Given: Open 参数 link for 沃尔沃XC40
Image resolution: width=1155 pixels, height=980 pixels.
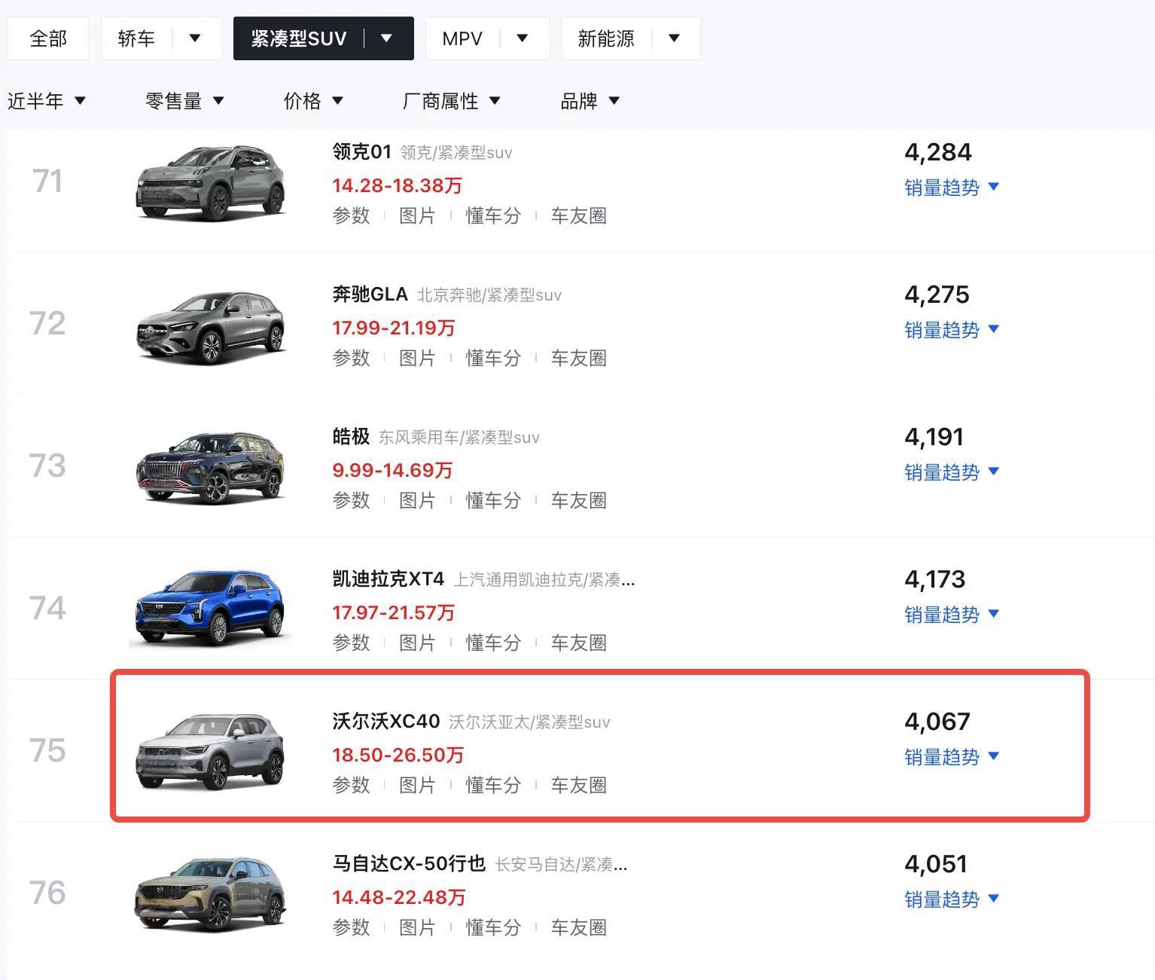Looking at the screenshot, I should 351,785.
